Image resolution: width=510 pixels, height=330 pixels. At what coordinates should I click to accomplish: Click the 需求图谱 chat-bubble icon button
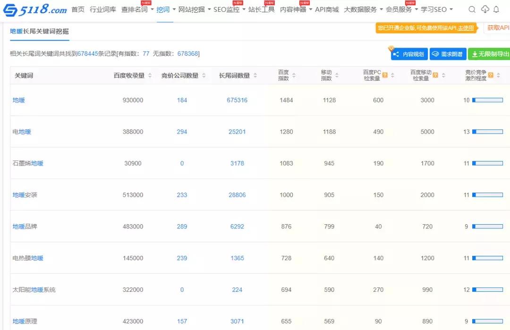pos(436,54)
